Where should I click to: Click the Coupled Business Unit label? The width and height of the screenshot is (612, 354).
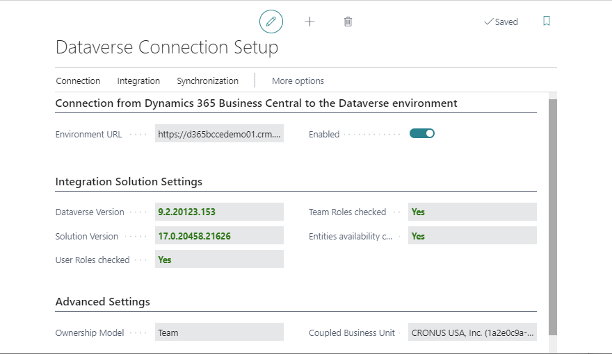[352, 333]
